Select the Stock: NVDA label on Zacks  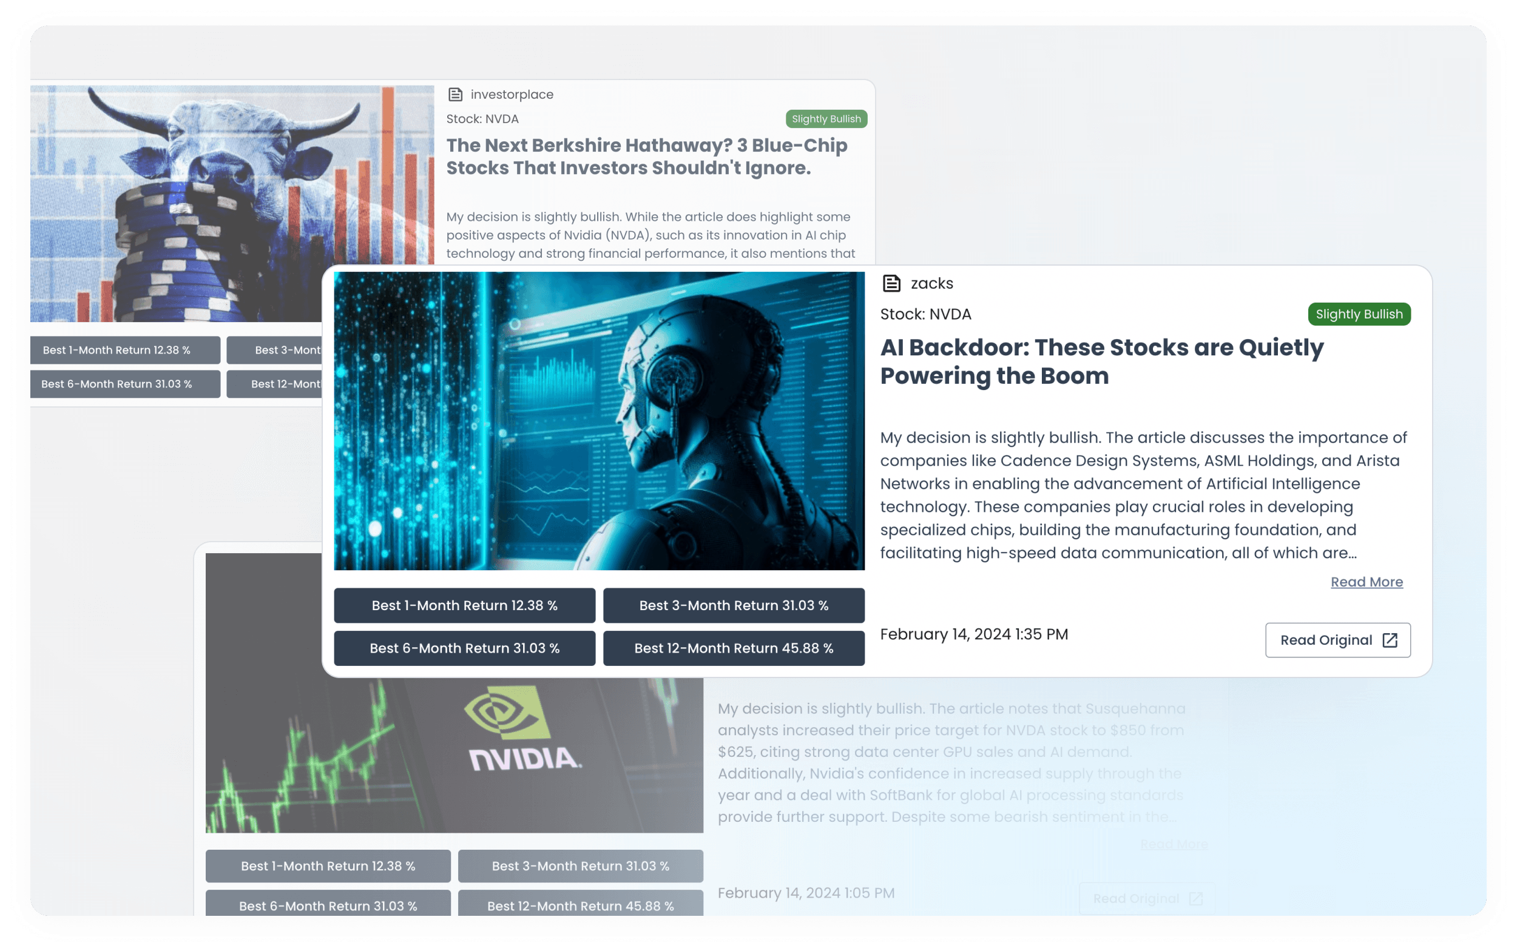(x=928, y=314)
